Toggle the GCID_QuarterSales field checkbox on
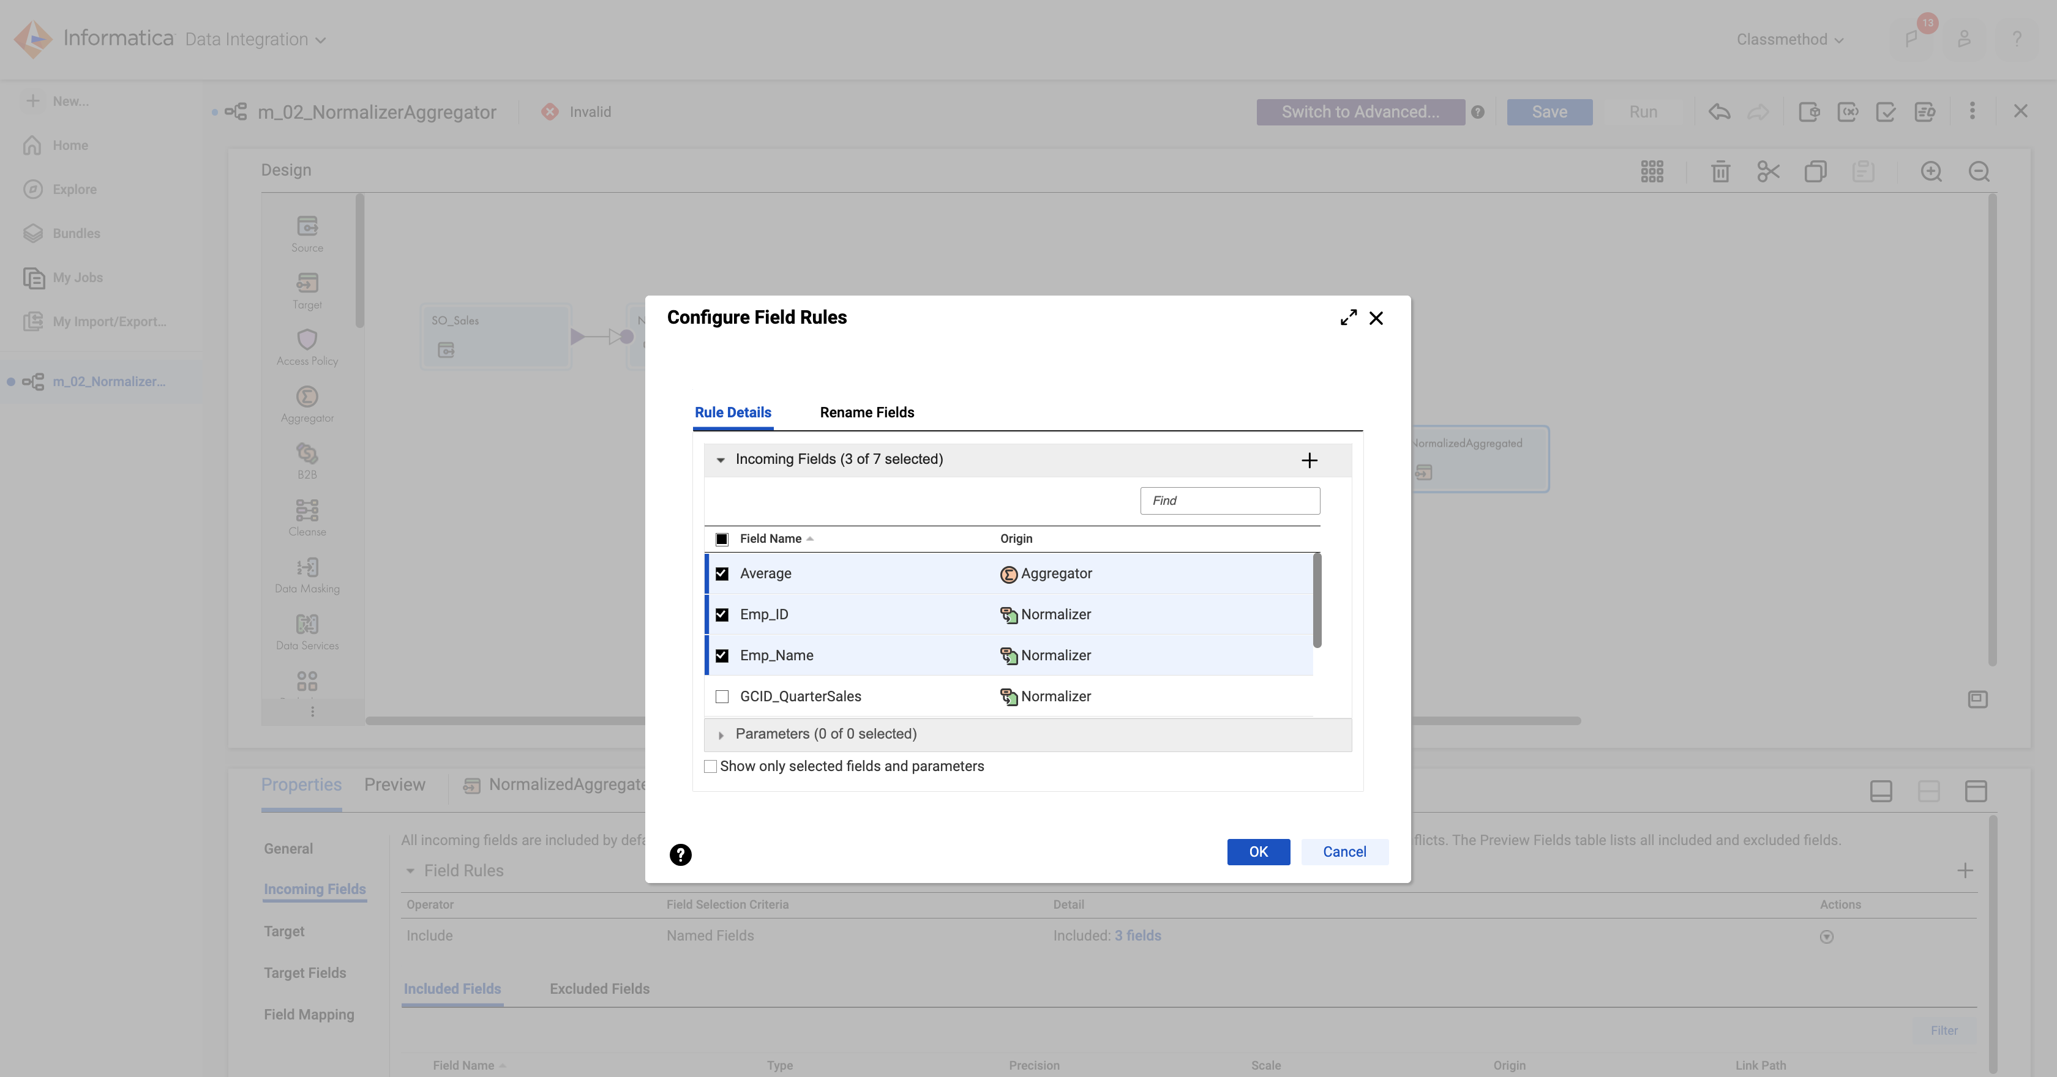The height and width of the screenshot is (1077, 2057). 720,696
